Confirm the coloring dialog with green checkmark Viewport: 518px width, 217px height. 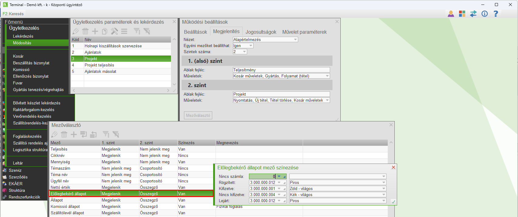393,202
